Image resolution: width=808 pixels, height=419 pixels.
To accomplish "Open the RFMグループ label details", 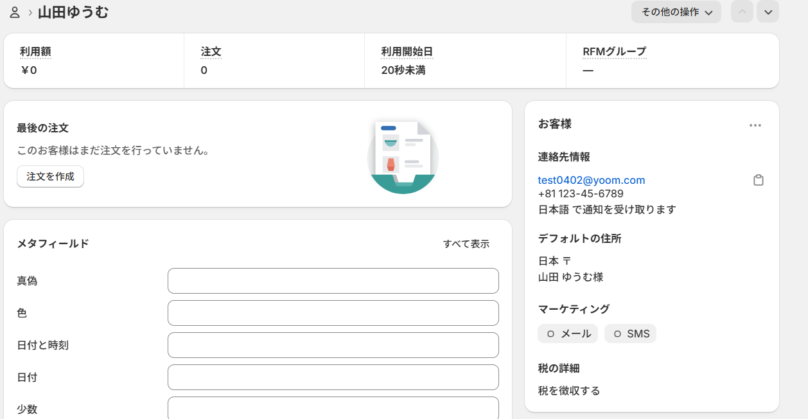I will (x=614, y=52).
